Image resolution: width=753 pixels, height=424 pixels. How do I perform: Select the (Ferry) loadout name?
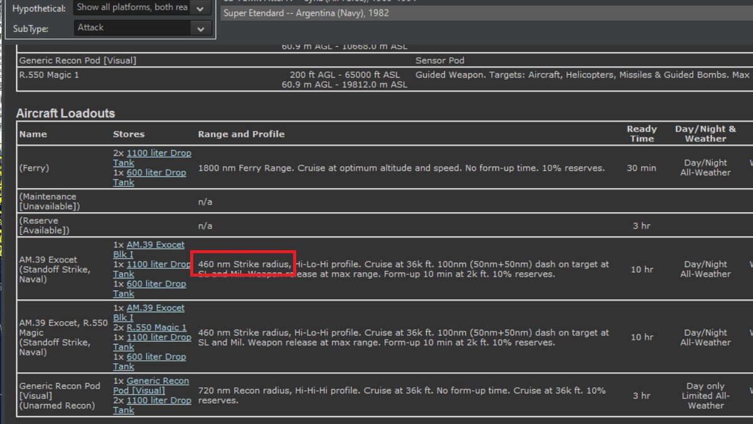pyautogui.click(x=34, y=168)
